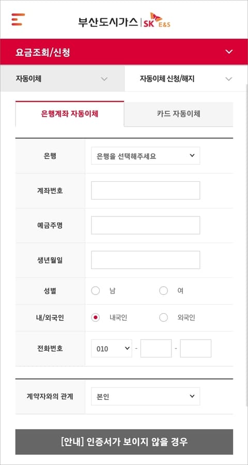Click the 생년월일 input field
This screenshot has height=465, width=248.
coord(145,260)
